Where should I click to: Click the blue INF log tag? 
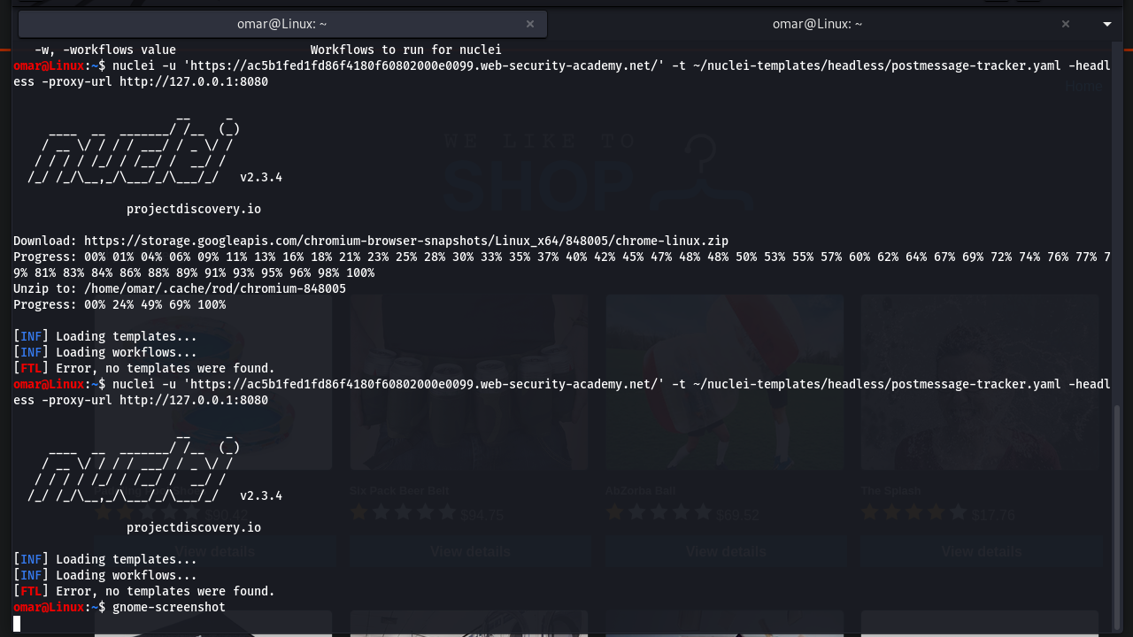coord(30,559)
